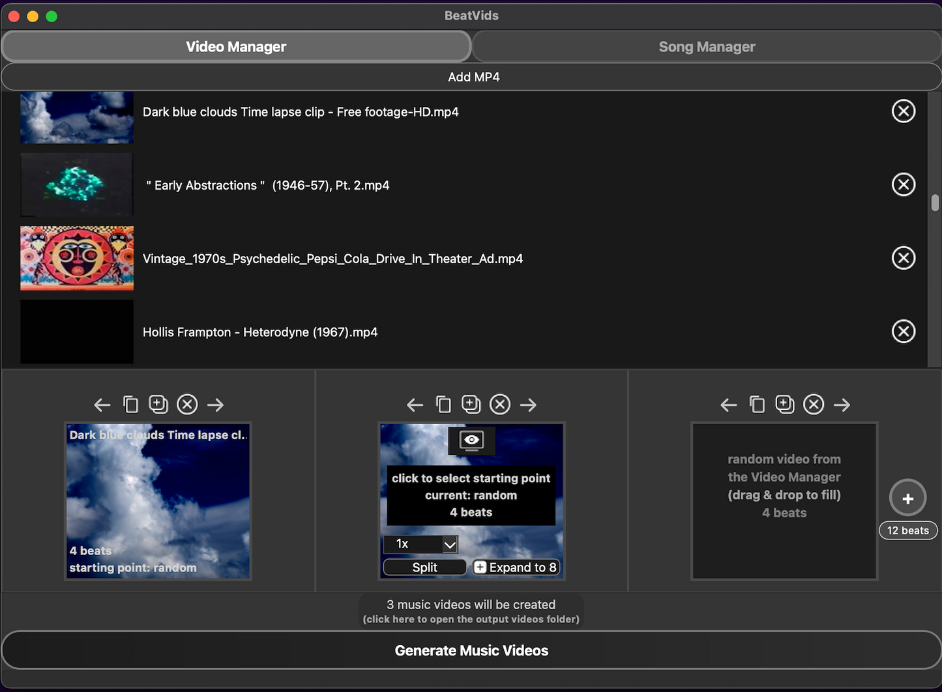The image size is (942, 692).
Task: Remove Early Abstractions video from list
Action: click(903, 185)
